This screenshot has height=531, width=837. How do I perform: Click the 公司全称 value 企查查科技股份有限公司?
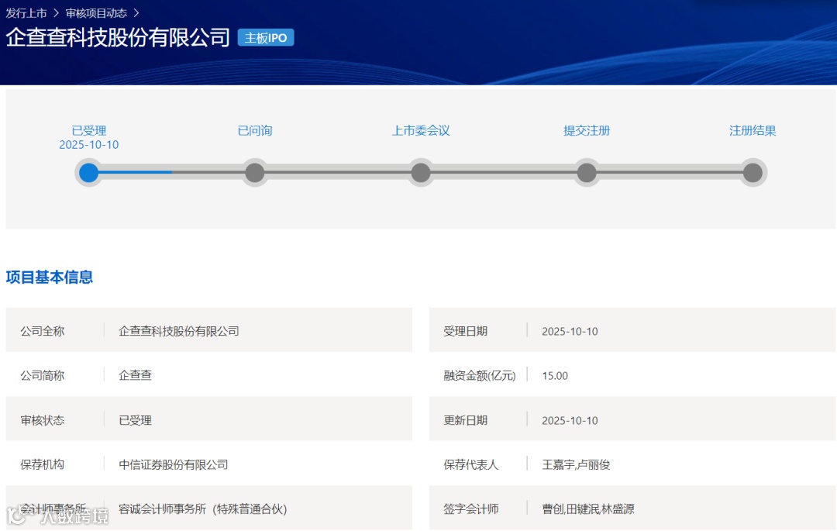(x=179, y=331)
